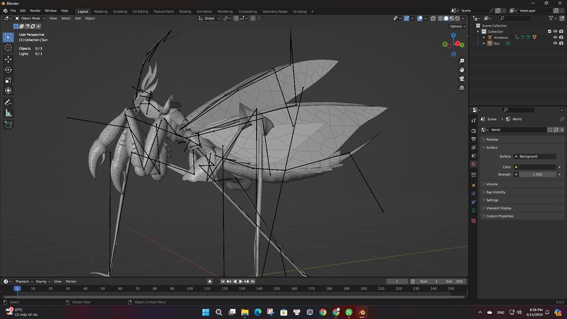Open the View Layer properties tab

point(474,148)
